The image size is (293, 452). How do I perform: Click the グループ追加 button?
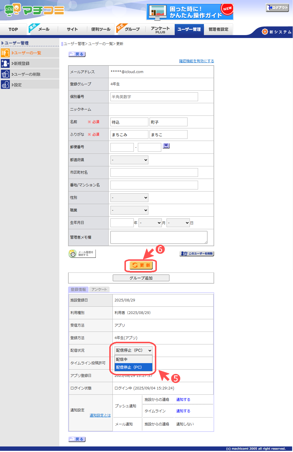(x=141, y=278)
